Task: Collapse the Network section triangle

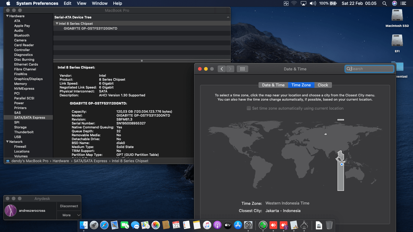Action: [7, 142]
